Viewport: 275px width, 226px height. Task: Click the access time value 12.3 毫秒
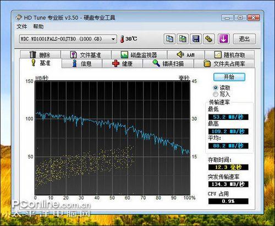click(228, 167)
